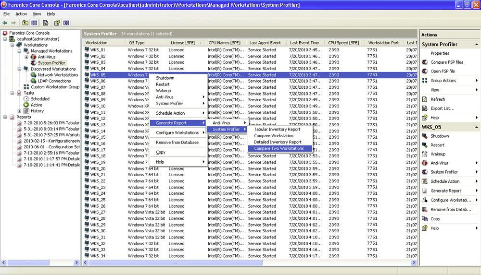Image resolution: width=481 pixels, height=275 pixels.
Task: Click the Copy icon in Actions pane
Action: (425, 219)
